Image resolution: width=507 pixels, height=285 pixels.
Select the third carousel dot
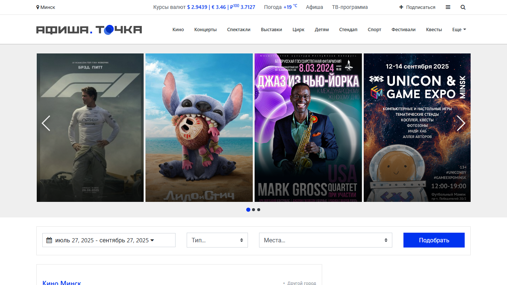pyautogui.click(x=259, y=210)
